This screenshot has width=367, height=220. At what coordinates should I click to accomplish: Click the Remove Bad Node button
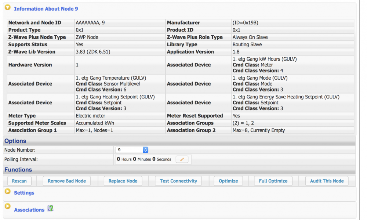pos(67,181)
